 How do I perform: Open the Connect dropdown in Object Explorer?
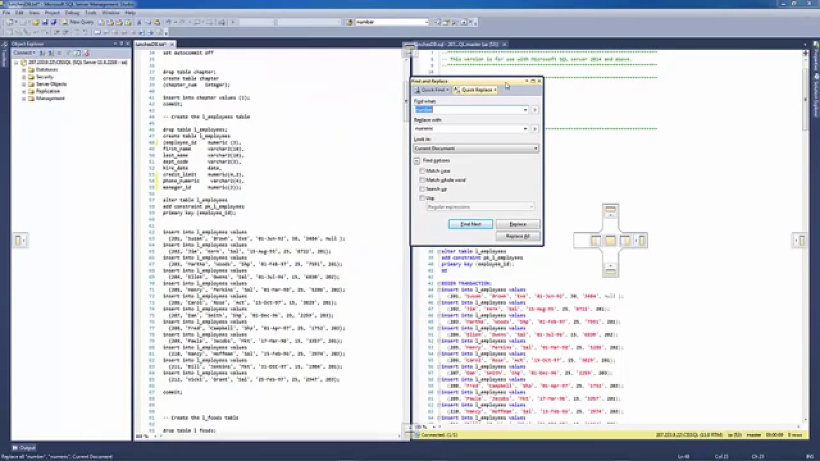click(x=24, y=53)
